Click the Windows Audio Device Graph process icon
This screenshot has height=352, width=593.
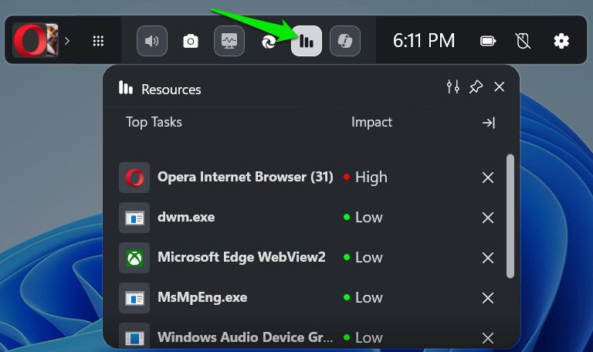134,336
